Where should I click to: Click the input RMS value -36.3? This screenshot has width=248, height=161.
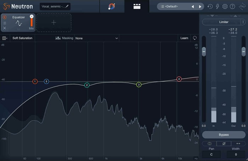click(x=213, y=33)
